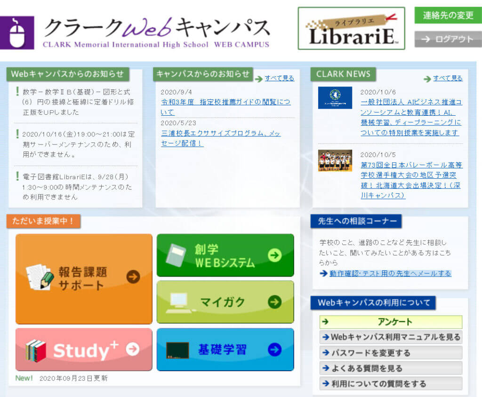Log out with the ログアウト button
This screenshot has height=397, width=482.
point(448,39)
